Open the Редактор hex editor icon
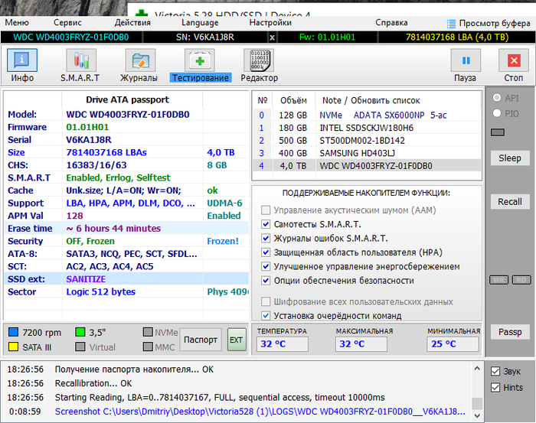536x423 pixels. 259,60
